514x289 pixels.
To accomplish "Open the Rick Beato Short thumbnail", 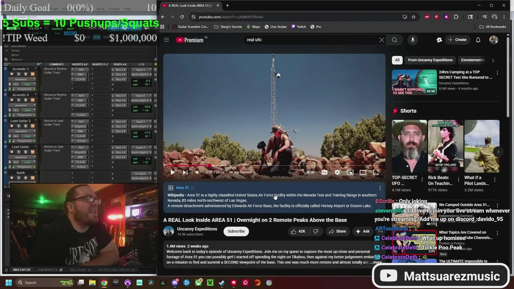I will pyautogui.click(x=445, y=146).
